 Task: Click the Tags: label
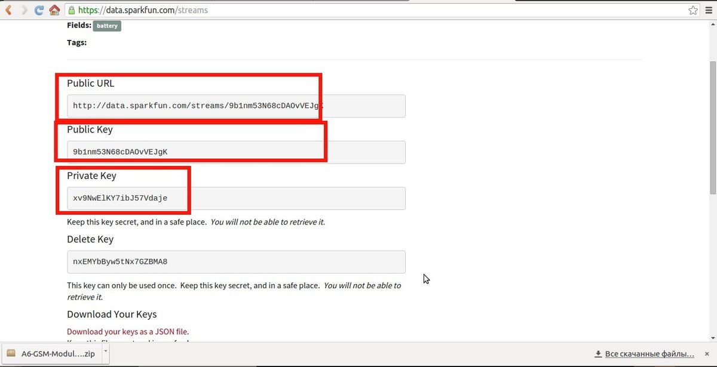pos(76,42)
